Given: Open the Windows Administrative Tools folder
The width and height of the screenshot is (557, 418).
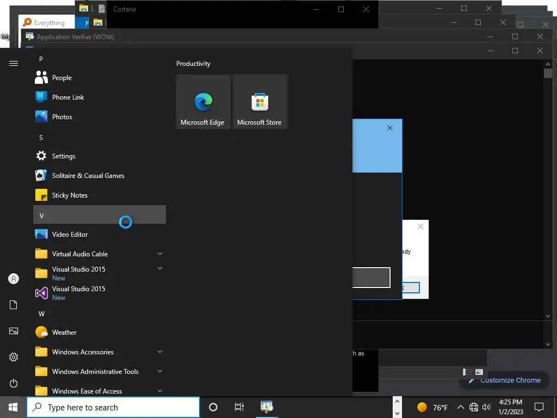Looking at the screenshot, I should coord(100,371).
